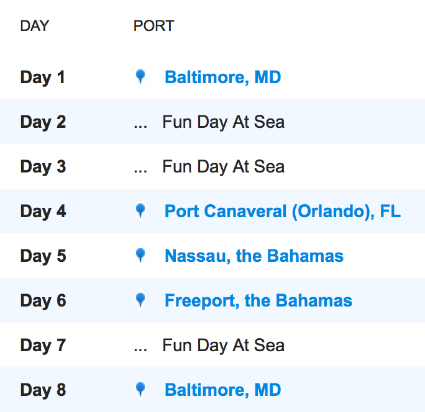The height and width of the screenshot is (412, 425).
Task: Select the map pin icon beside Nassau
Action: tap(140, 255)
